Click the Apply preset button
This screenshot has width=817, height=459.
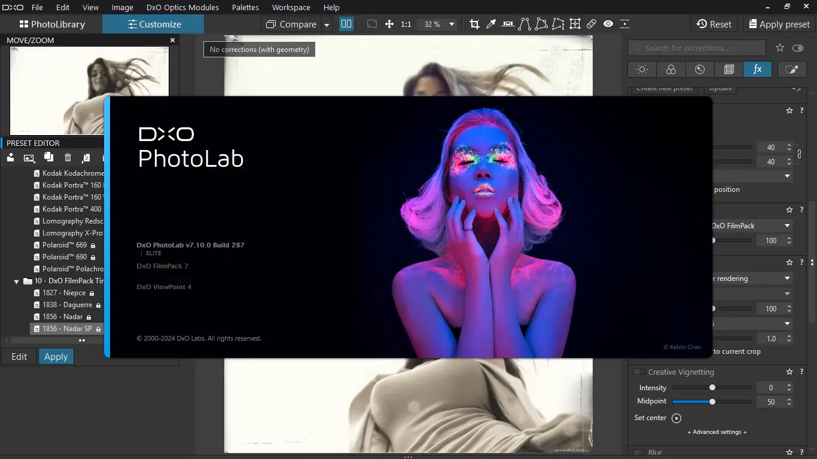[x=778, y=25]
